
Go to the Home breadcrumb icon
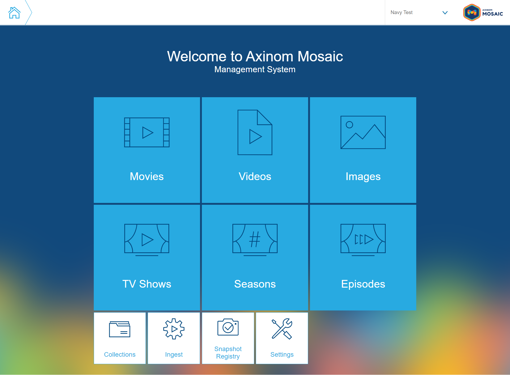(x=14, y=12)
